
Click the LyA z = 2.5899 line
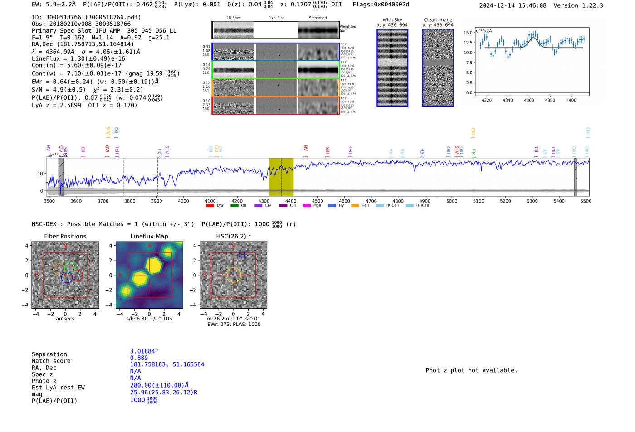(85, 105)
